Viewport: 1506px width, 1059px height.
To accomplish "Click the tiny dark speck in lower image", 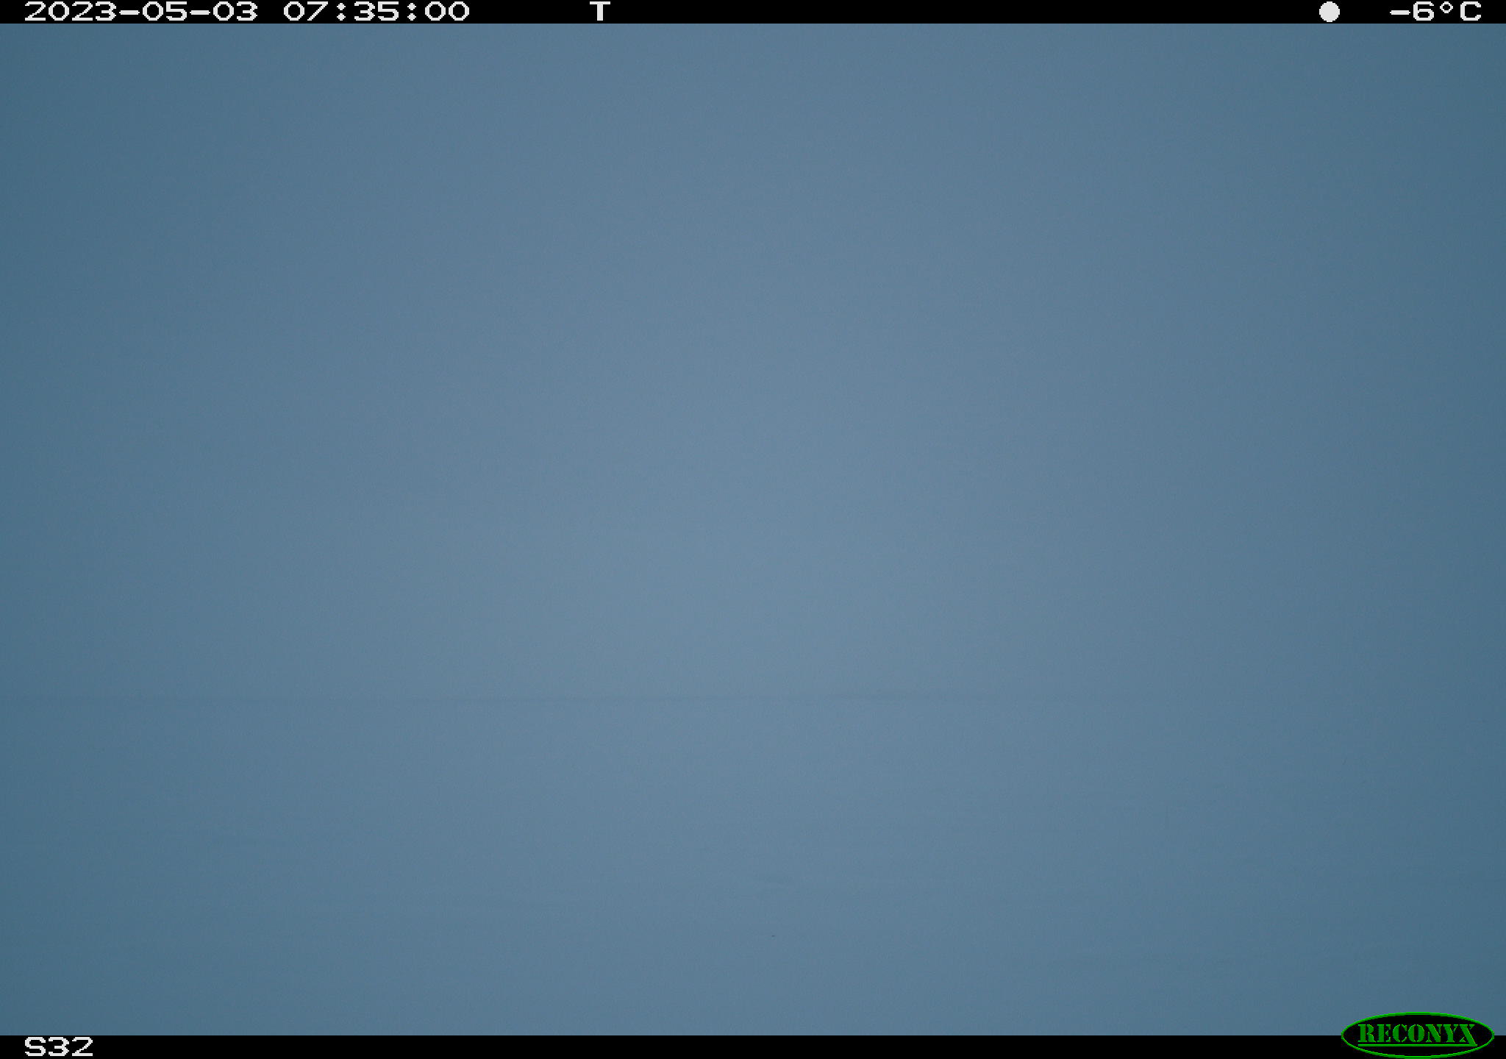I will tap(773, 935).
